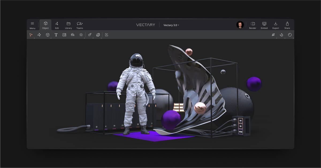Add a 3D cube primitive

click(48, 35)
